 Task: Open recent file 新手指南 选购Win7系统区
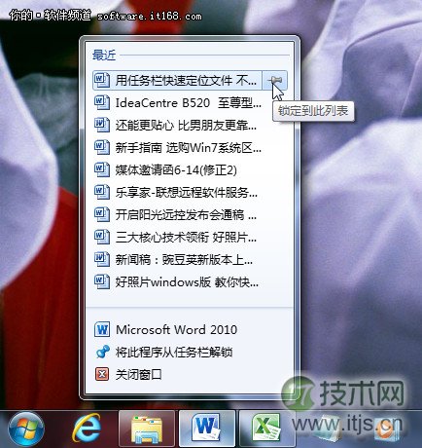tap(189, 148)
